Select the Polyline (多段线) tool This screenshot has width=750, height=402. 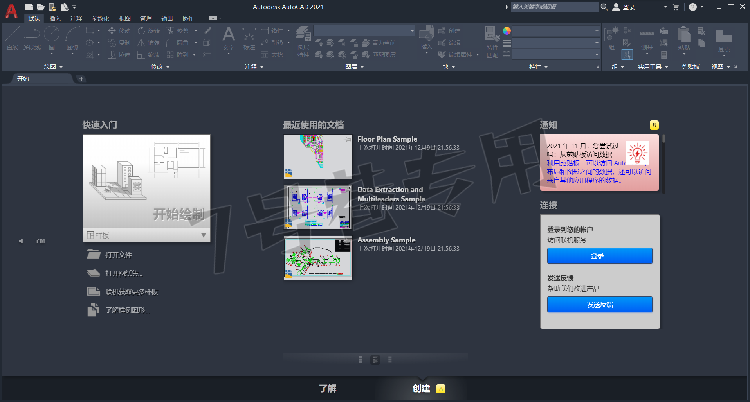pos(32,38)
